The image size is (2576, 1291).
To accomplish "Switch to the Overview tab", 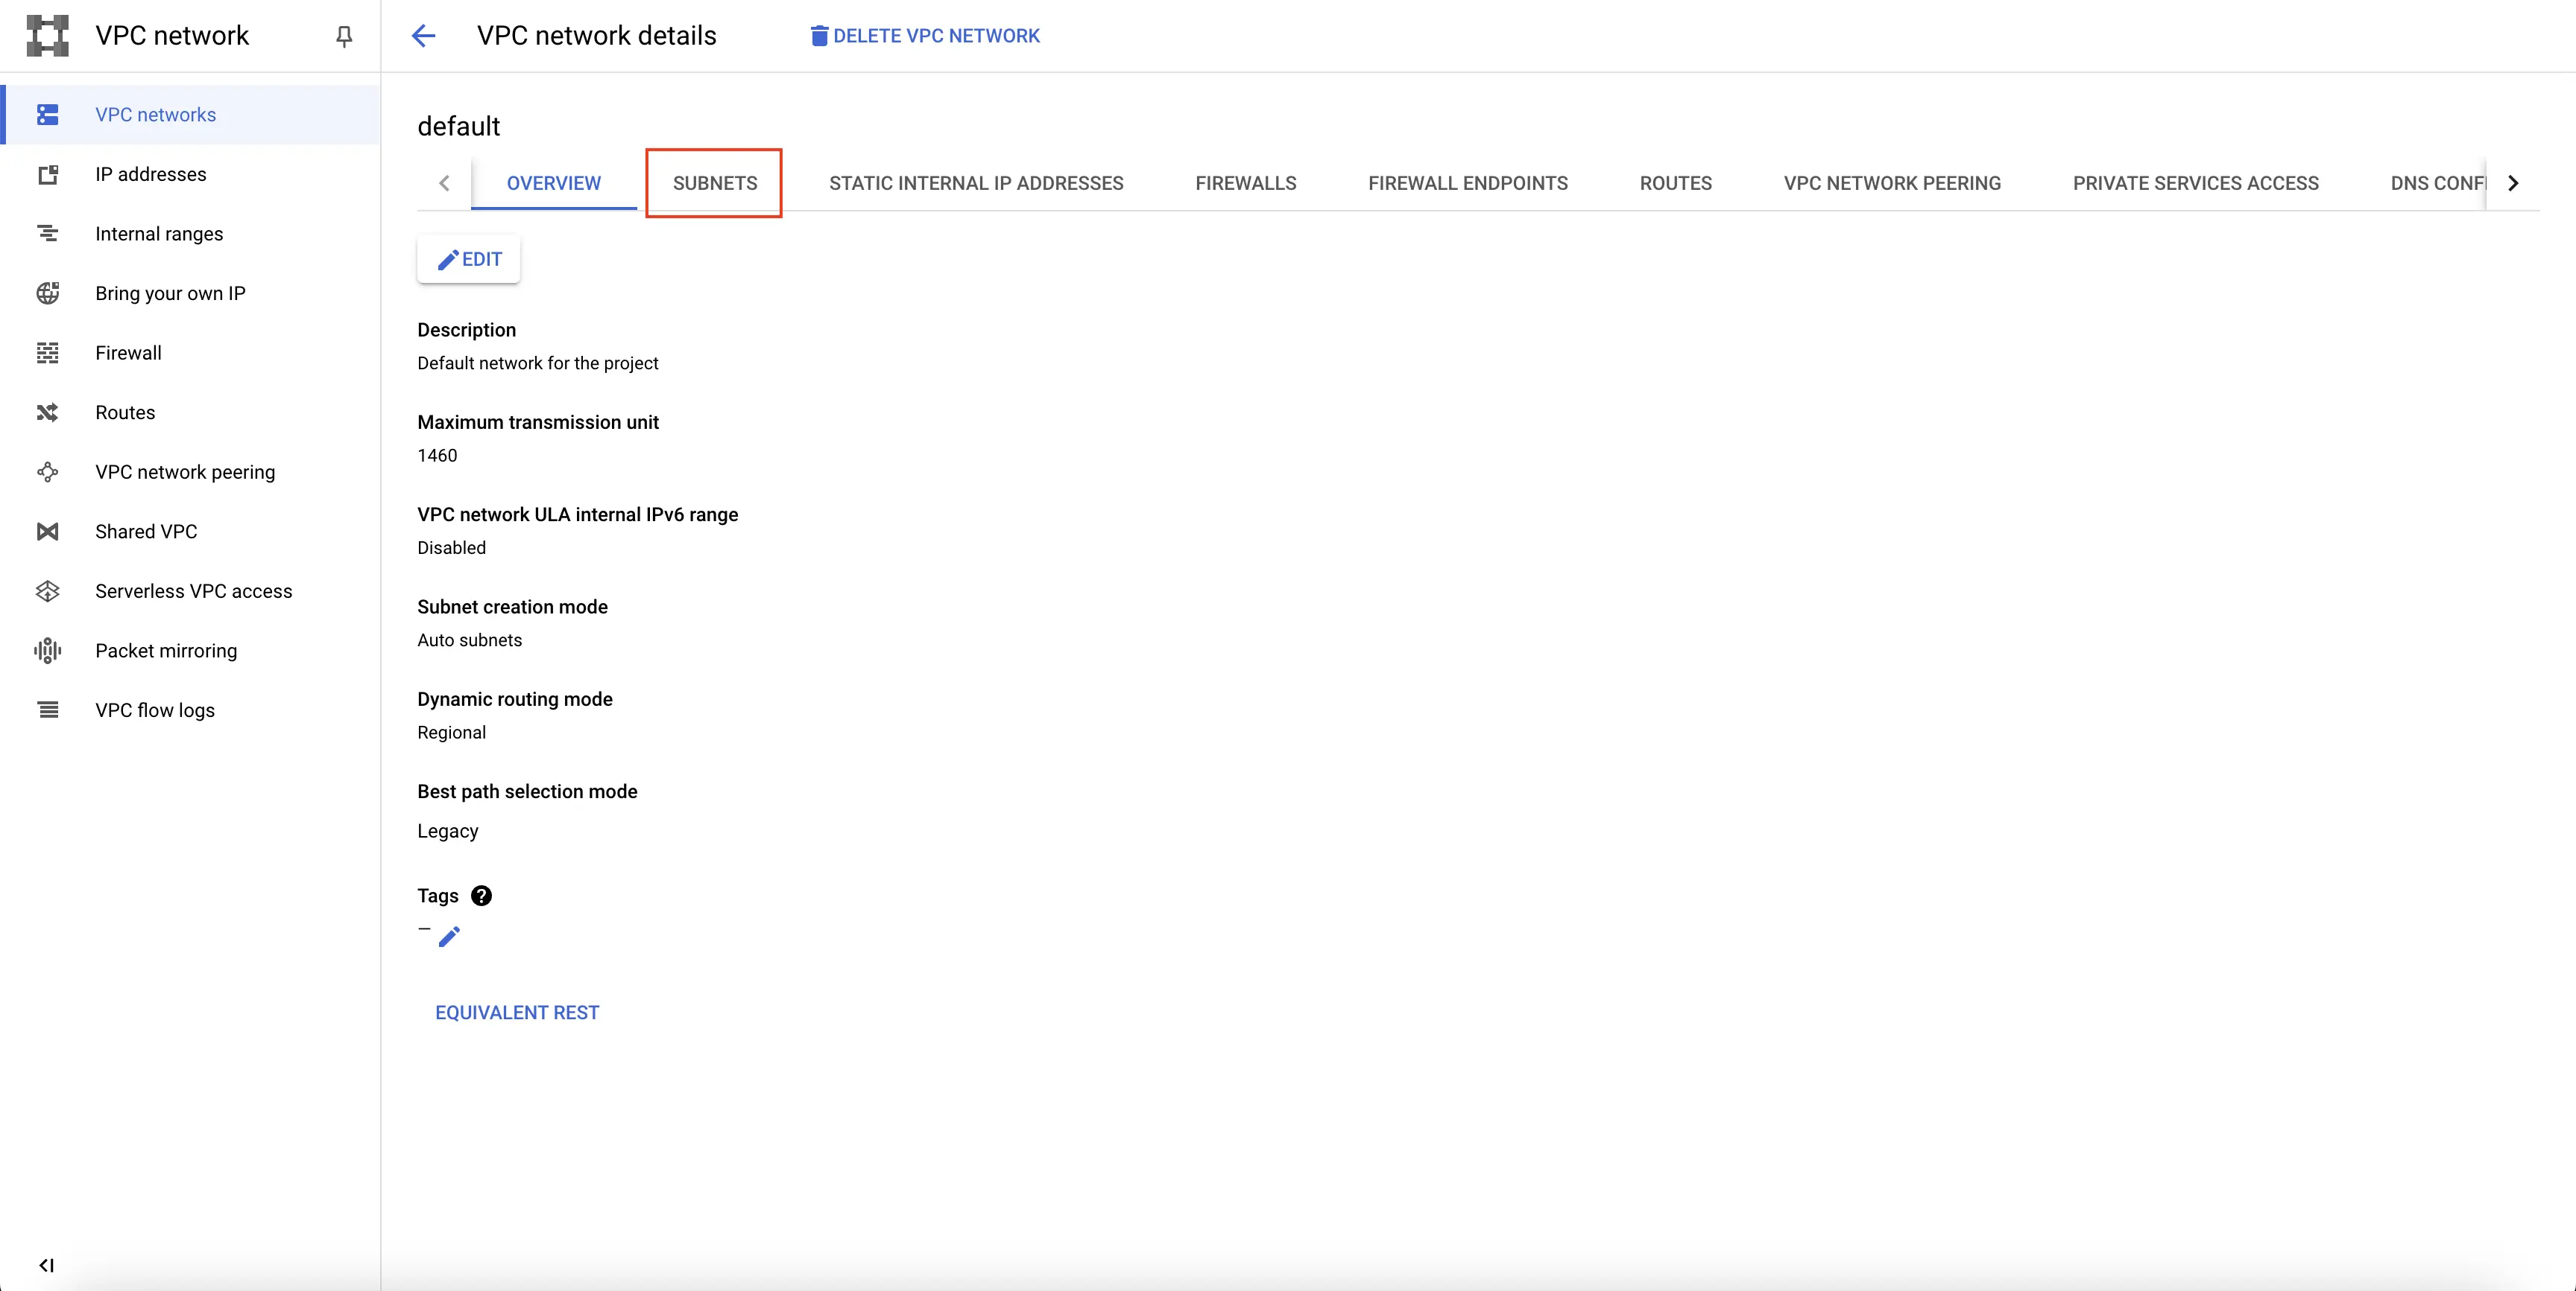I will [x=554, y=183].
